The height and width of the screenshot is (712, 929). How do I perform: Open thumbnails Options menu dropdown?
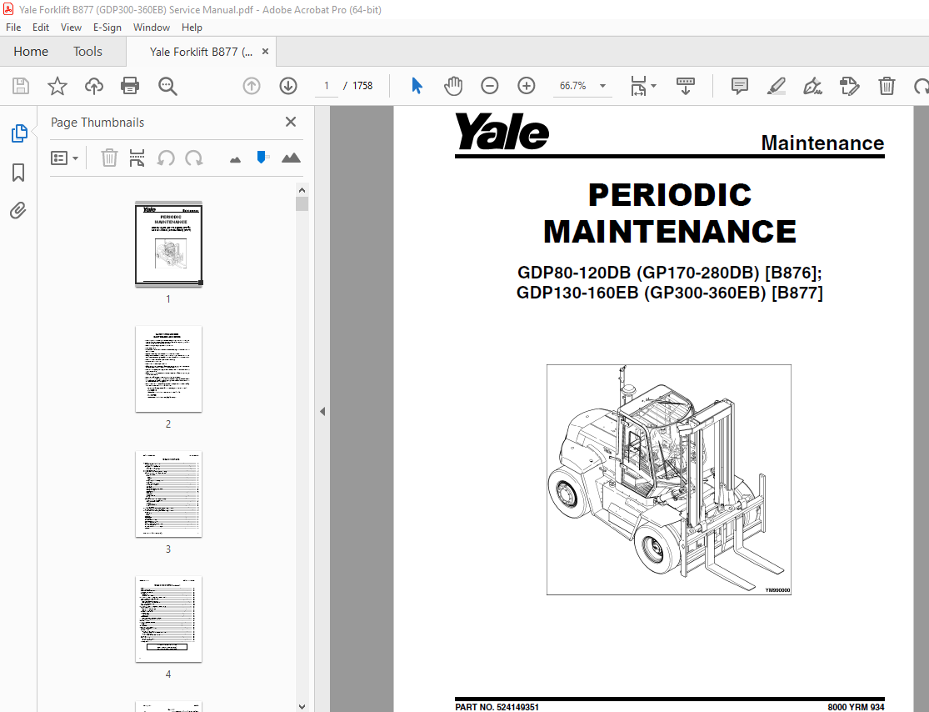(65, 158)
